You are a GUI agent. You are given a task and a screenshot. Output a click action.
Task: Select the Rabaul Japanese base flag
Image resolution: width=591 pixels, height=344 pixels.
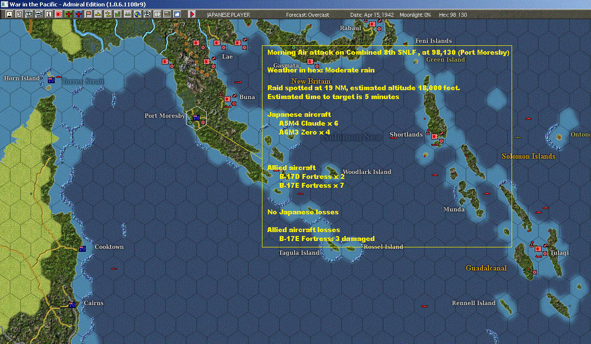372,24
